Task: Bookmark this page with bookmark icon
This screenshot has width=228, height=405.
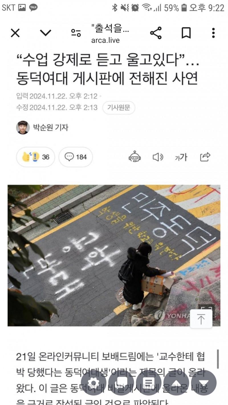Action: [186, 33]
